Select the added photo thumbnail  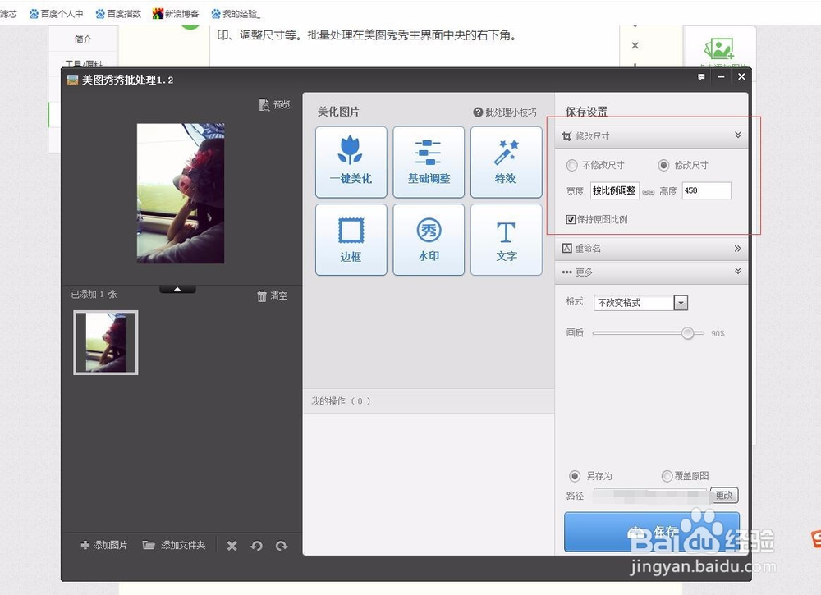click(105, 341)
